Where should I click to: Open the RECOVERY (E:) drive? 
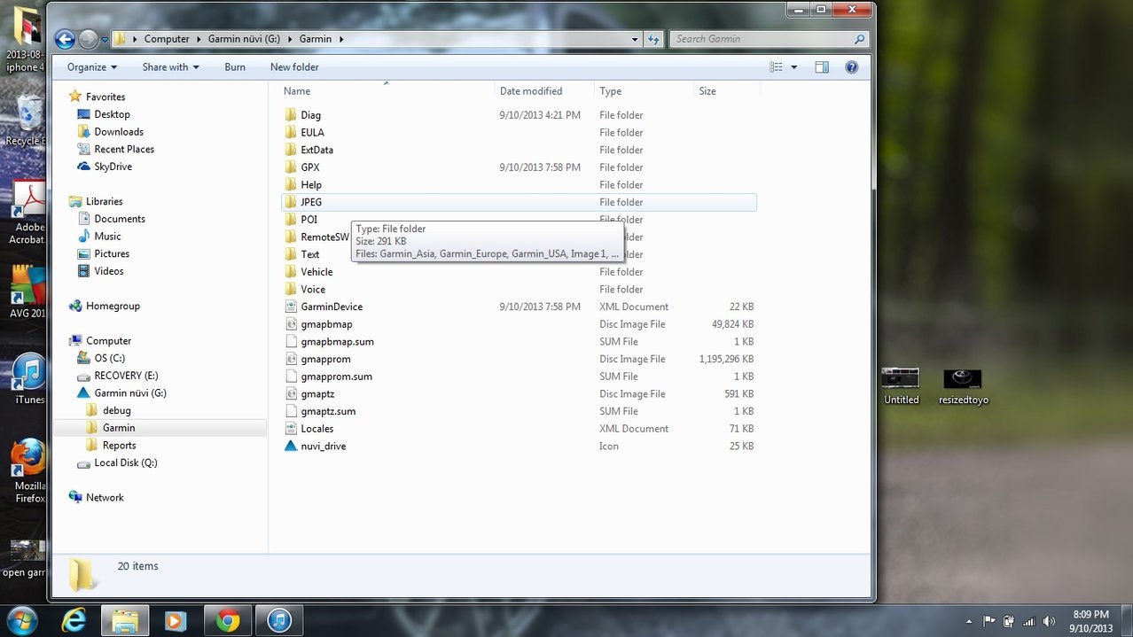point(126,376)
